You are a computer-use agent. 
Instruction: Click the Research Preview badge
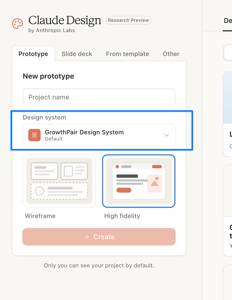[x=128, y=20]
